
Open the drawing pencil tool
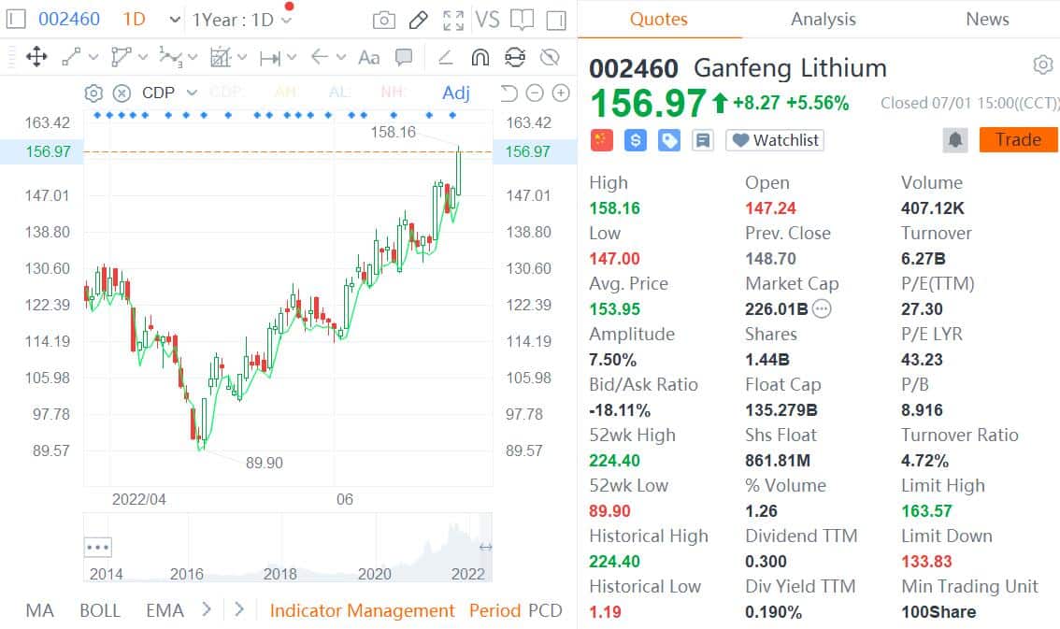point(417,19)
